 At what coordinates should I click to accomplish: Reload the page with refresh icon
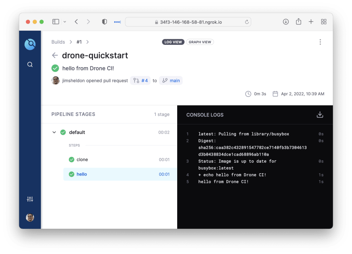[247, 22]
